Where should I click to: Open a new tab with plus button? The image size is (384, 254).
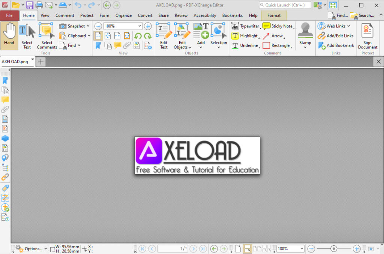(41, 62)
